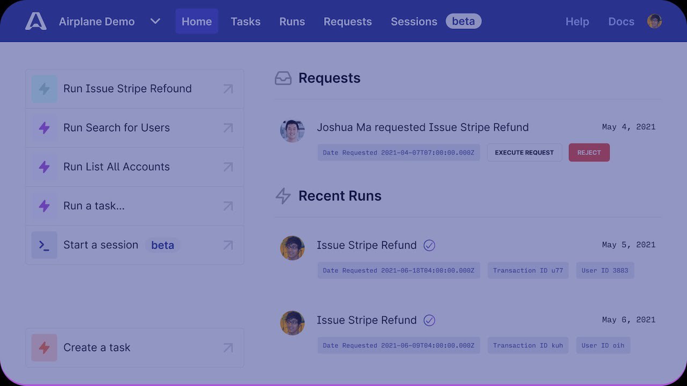The image size is (687, 386).
Task: Switch to the Runs tab
Action: [x=292, y=21]
